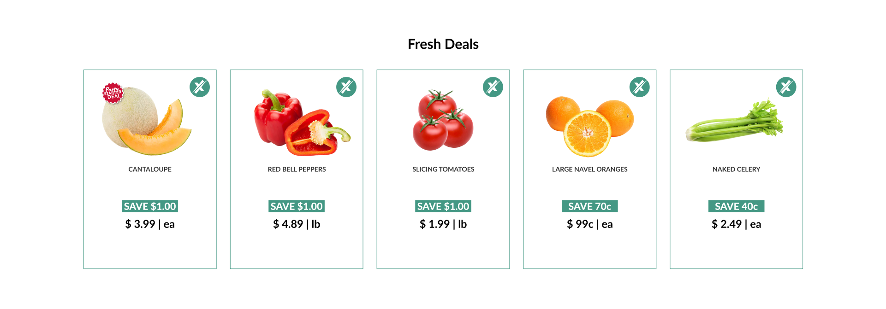Click the NAKED CELERY title

tap(737, 169)
